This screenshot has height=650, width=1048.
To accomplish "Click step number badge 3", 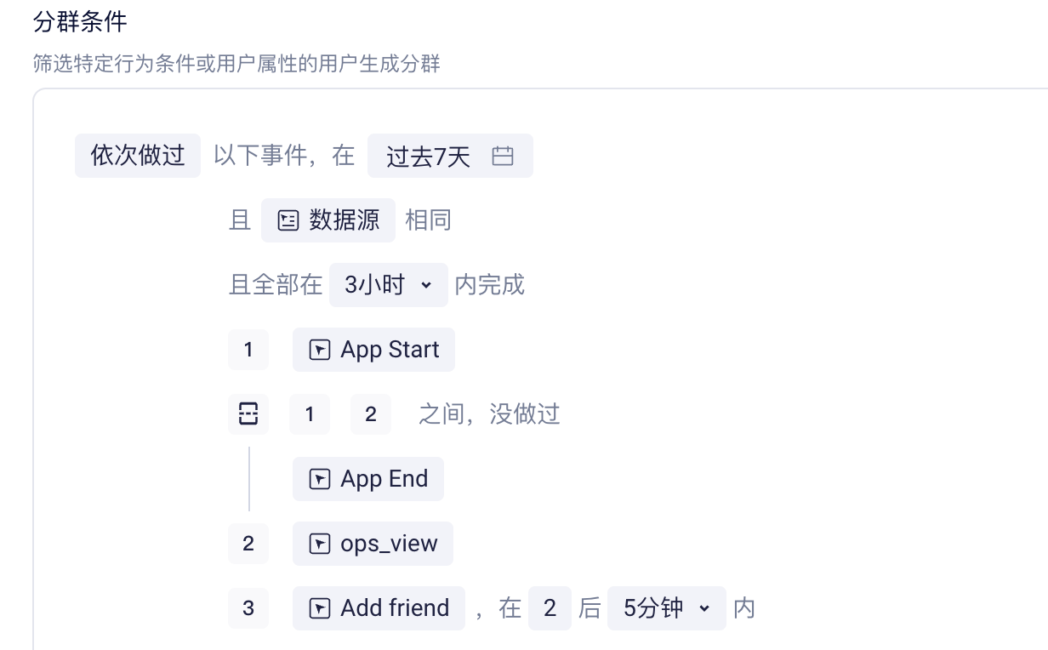I will 248,608.
